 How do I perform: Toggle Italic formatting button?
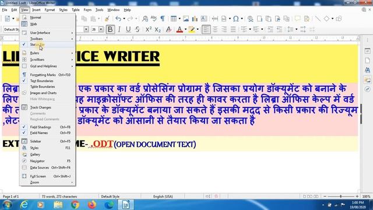(119, 29)
